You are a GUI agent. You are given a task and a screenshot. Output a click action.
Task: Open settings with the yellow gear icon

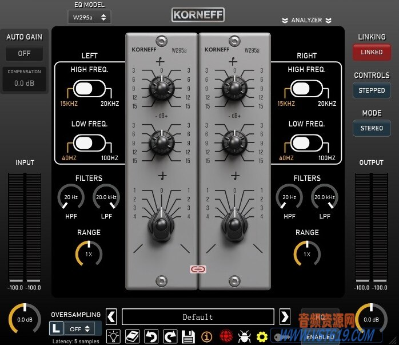coord(262,337)
